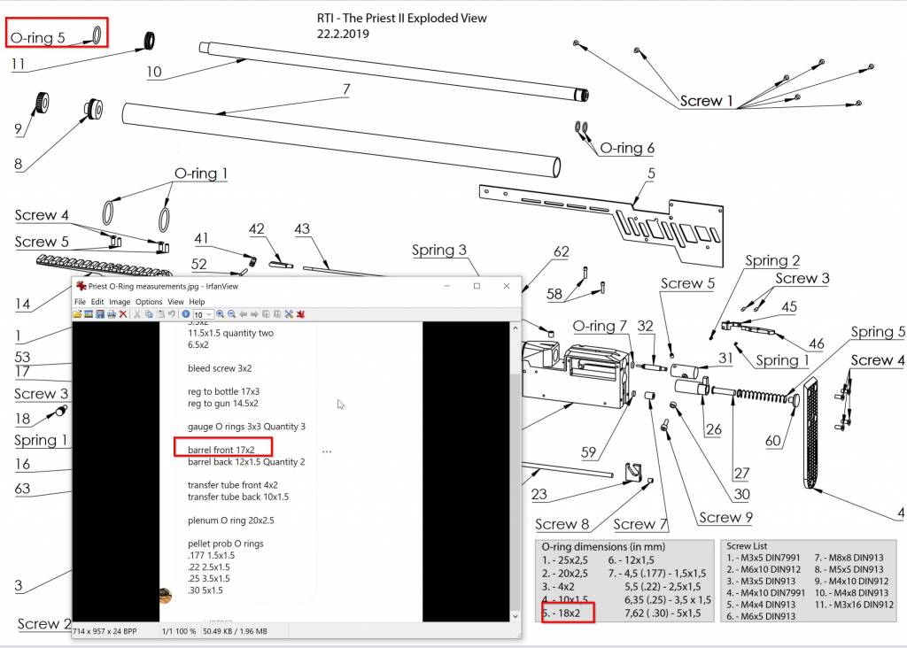Open the File menu in IrfanView
The height and width of the screenshot is (648, 907).
coord(80,301)
